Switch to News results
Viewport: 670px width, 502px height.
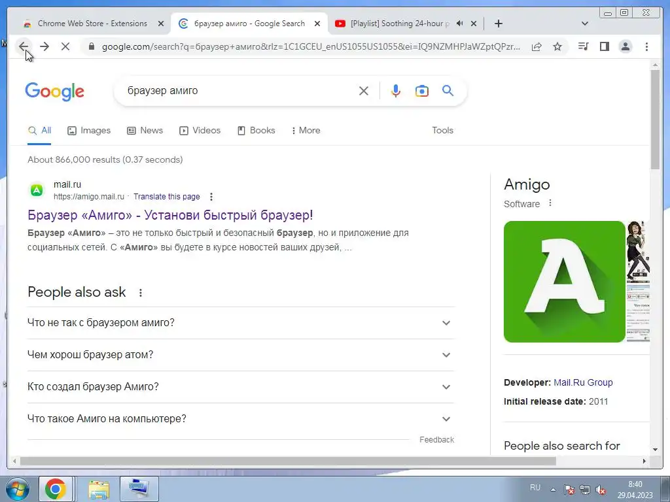point(145,131)
